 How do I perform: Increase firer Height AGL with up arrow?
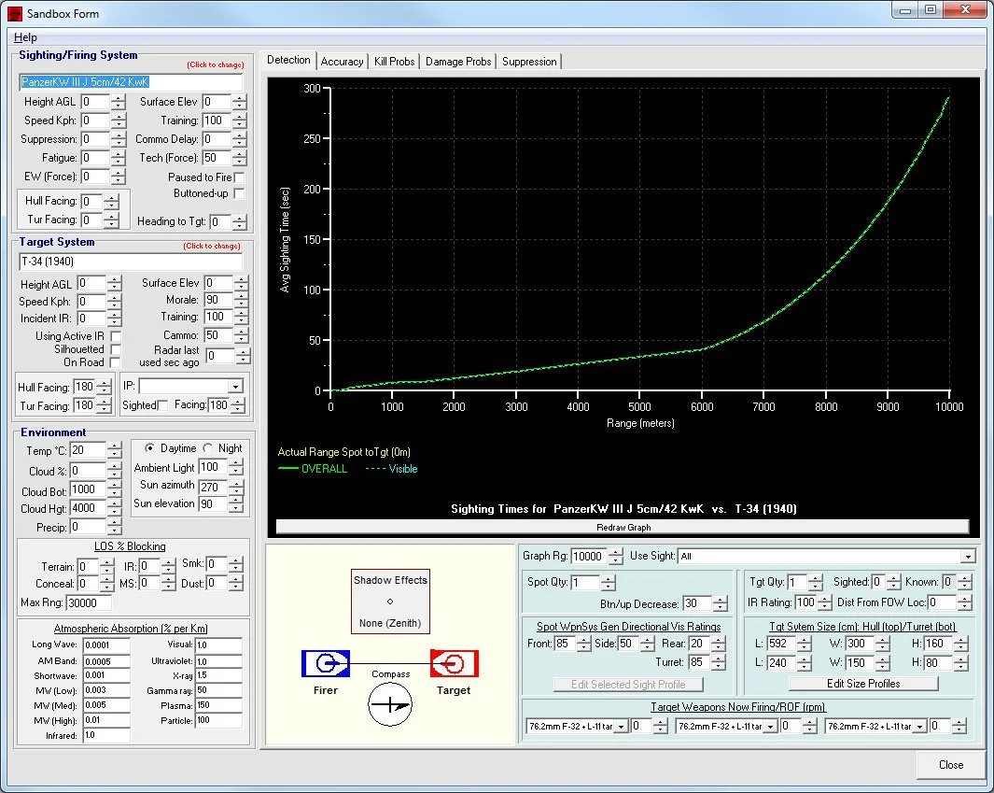(118, 98)
